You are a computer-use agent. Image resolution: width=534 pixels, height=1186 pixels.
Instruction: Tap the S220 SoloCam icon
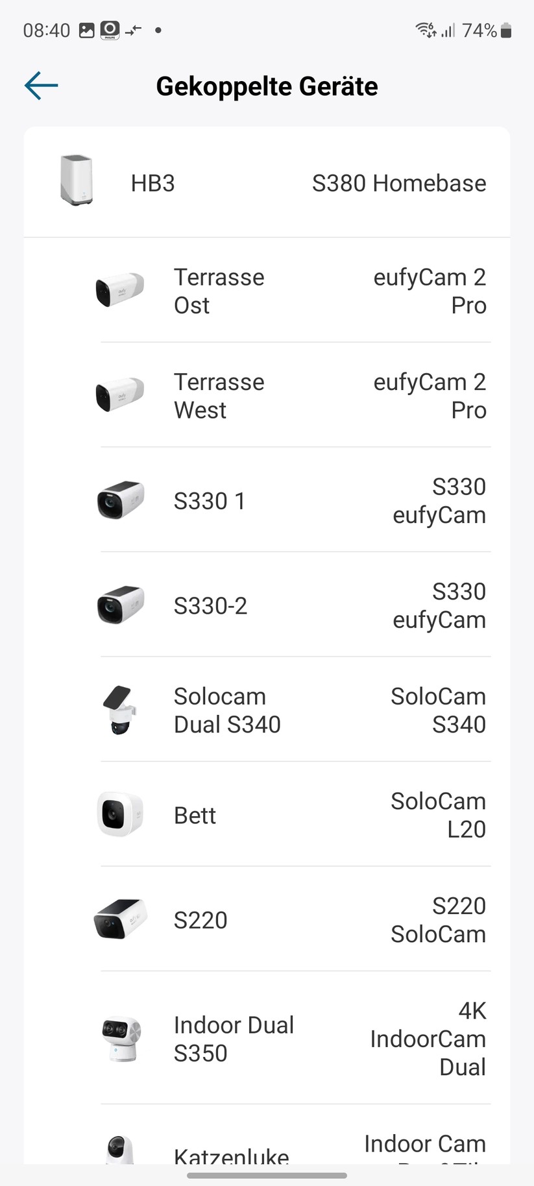click(121, 919)
